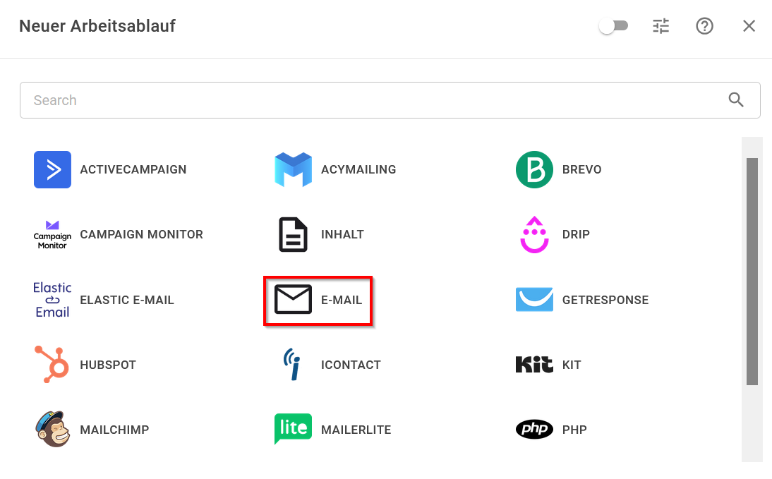This screenshot has height=479, width=772.
Task: Click the Brevo green B icon
Action: pos(534,169)
